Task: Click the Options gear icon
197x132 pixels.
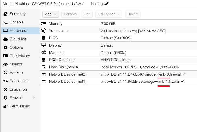Action: pyautogui.click(x=5, y=47)
